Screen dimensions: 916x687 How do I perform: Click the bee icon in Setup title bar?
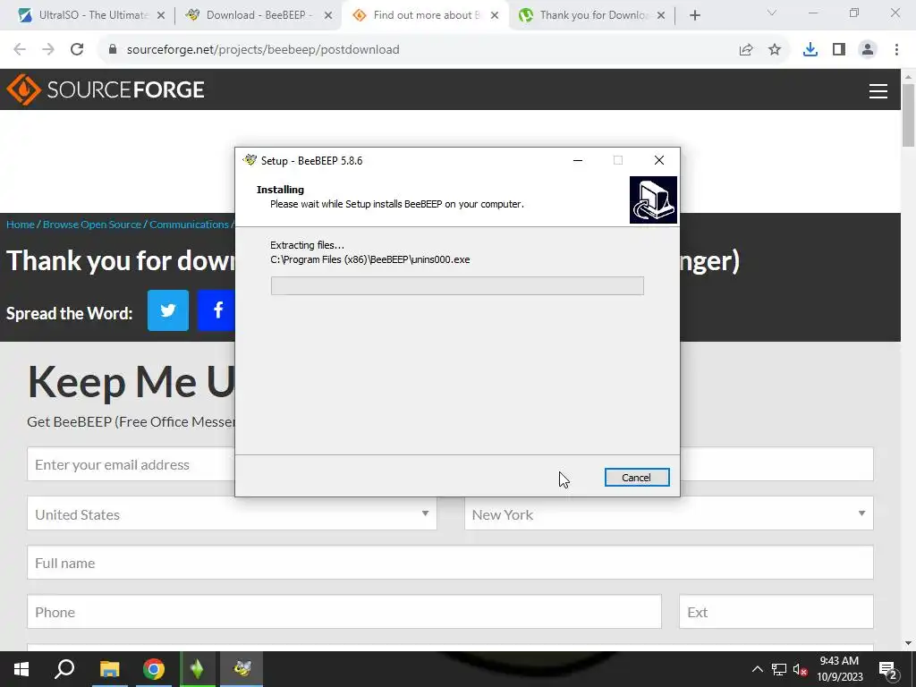(x=250, y=160)
